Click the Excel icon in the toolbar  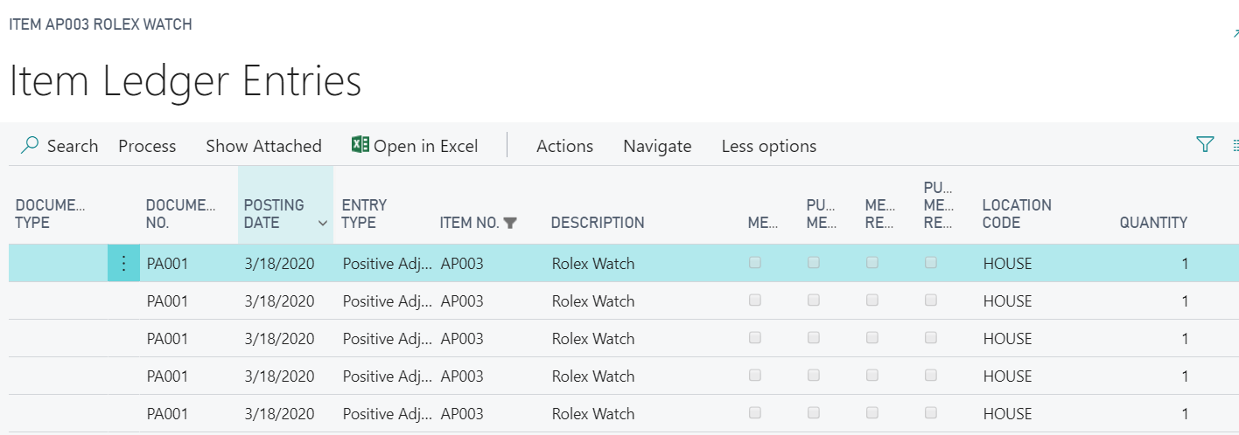click(360, 145)
